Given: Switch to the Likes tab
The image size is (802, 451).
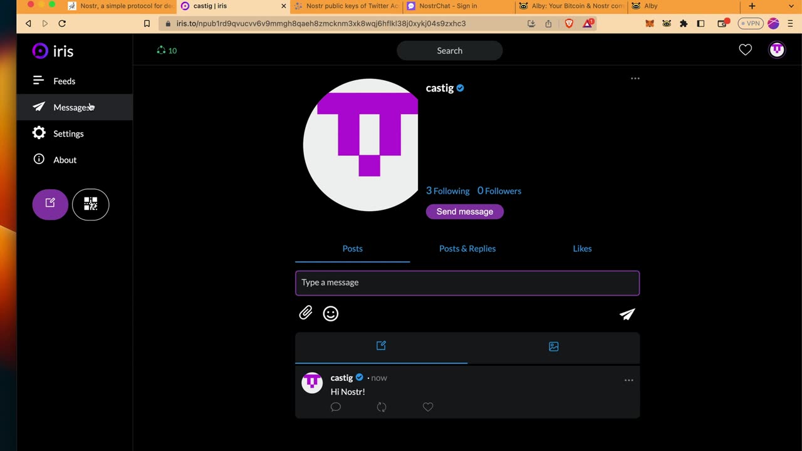Looking at the screenshot, I should tap(582, 249).
